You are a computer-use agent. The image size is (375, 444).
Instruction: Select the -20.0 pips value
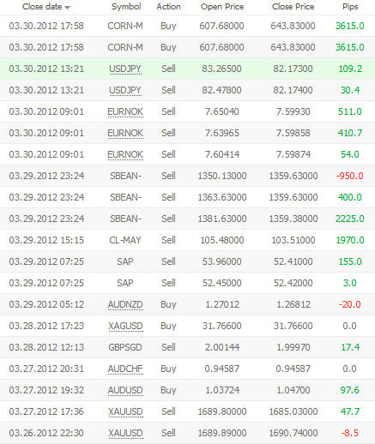[350, 304]
